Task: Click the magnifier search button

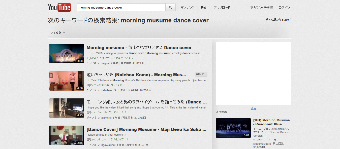Action: point(170,8)
